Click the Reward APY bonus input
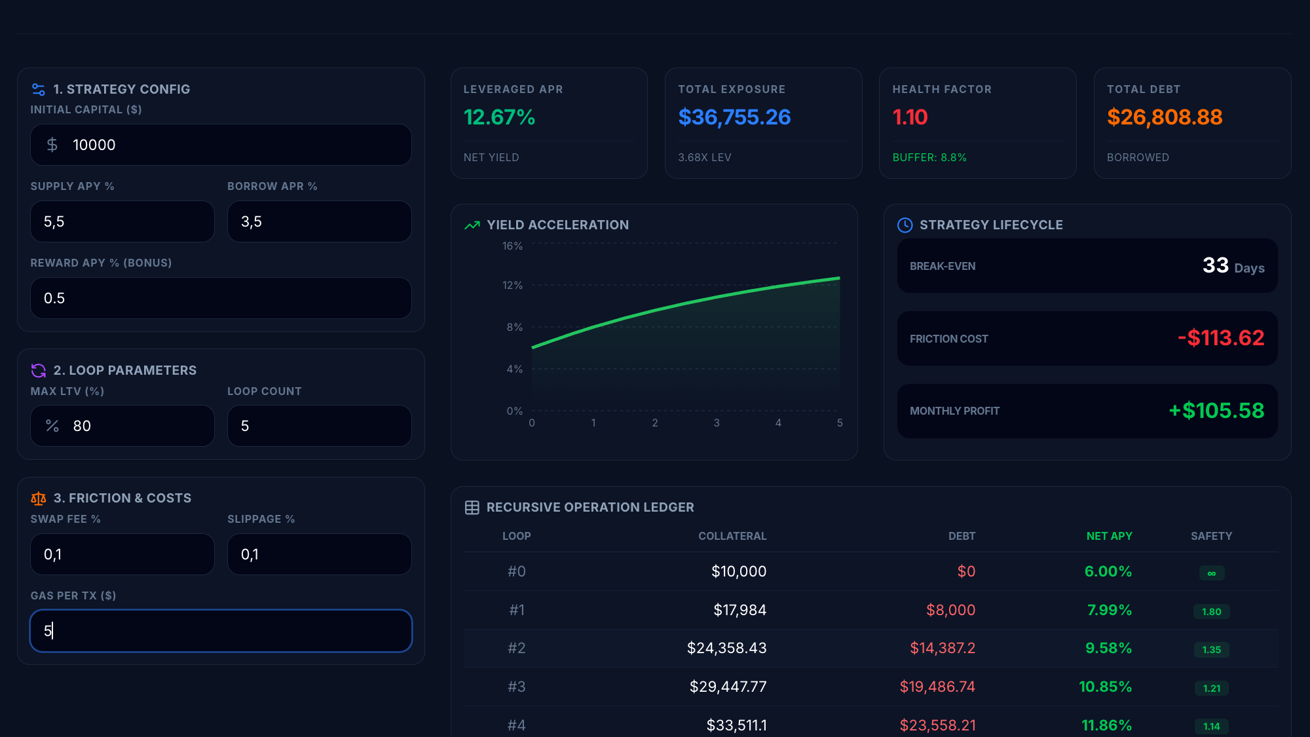Screen dimensions: 1310x737 click(221, 298)
